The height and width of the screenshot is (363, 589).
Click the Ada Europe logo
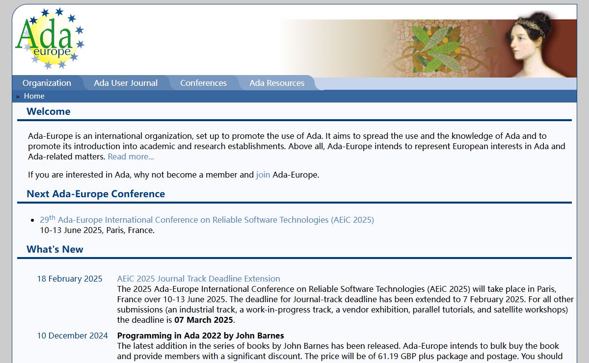click(x=50, y=38)
